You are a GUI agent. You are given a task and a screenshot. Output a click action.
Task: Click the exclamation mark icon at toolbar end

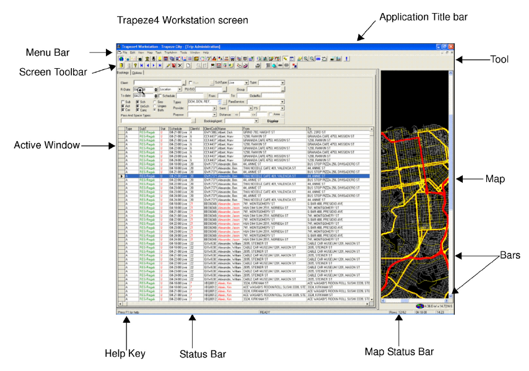[x=346, y=59]
